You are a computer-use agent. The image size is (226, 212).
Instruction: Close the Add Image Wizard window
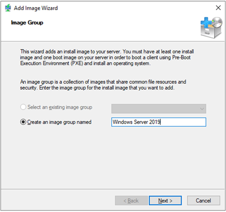[218, 8]
